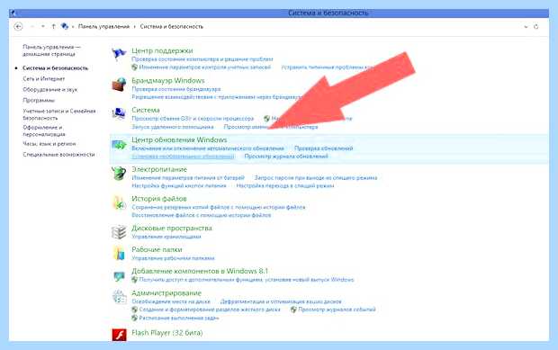Click Проверка обновлений link

point(323,148)
